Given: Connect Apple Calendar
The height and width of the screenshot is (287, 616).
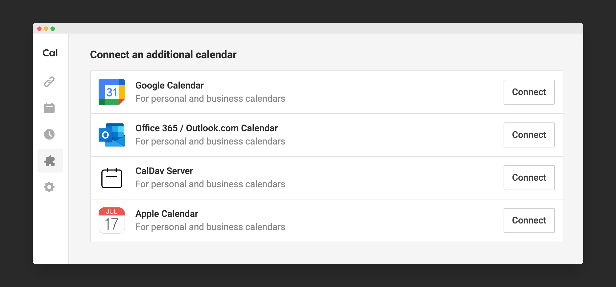Looking at the screenshot, I should click(x=529, y=221).
